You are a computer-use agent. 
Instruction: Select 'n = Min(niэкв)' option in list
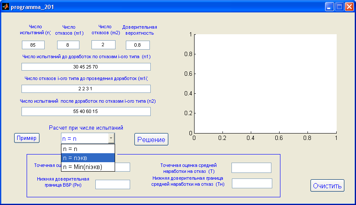click(88, 167)
